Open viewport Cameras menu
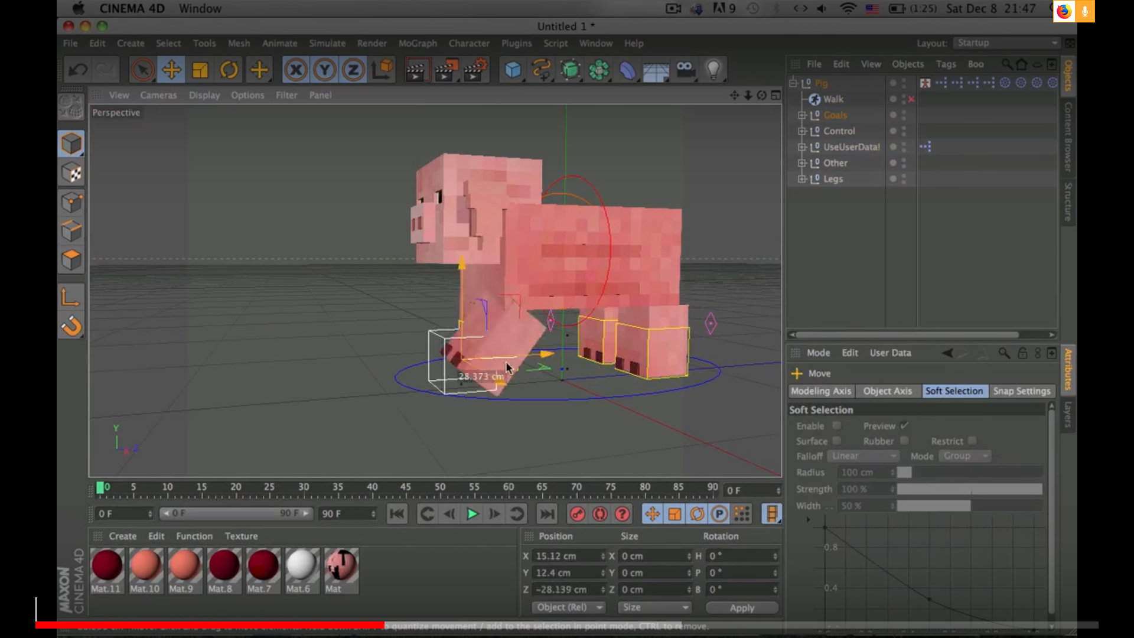This screenshot has width=1134, height=638. coord(158,95)
